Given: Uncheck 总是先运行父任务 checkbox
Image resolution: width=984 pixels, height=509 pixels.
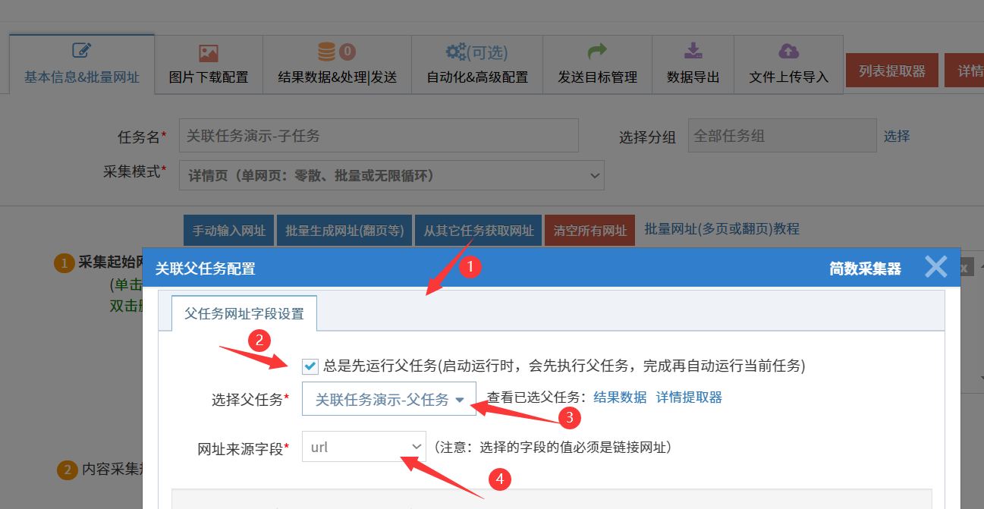Looking at the screenshot, I should click(x=310, y=366).
